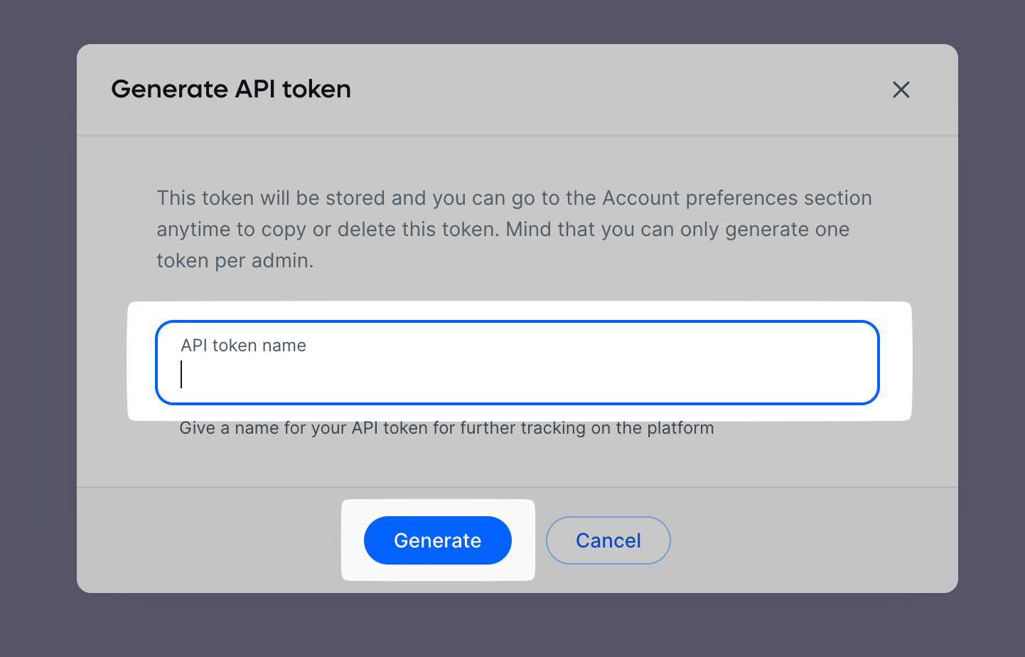
Task: Click the X icon in dialog header
Action: point(901,90)
